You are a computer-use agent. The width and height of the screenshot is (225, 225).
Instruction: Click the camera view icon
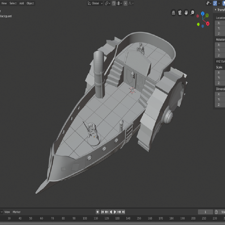coord(180,12)
